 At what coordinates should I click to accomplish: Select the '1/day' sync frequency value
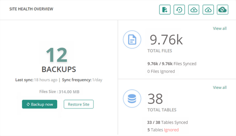point(97,80)
